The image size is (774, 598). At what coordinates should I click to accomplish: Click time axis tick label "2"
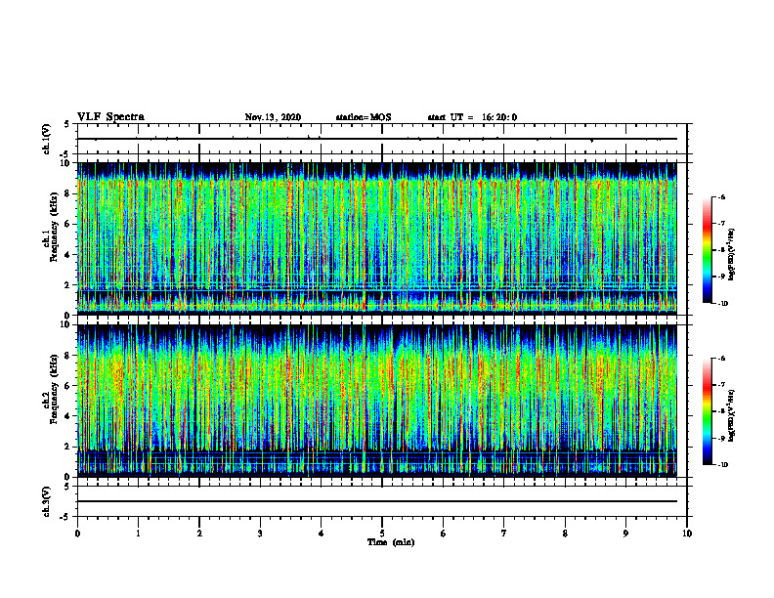[x=199, y=534]
